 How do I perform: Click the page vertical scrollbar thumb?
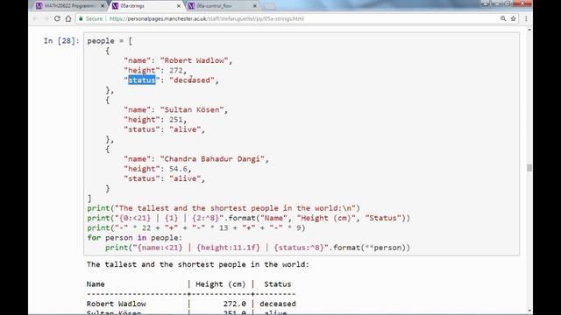coord(529,168)
